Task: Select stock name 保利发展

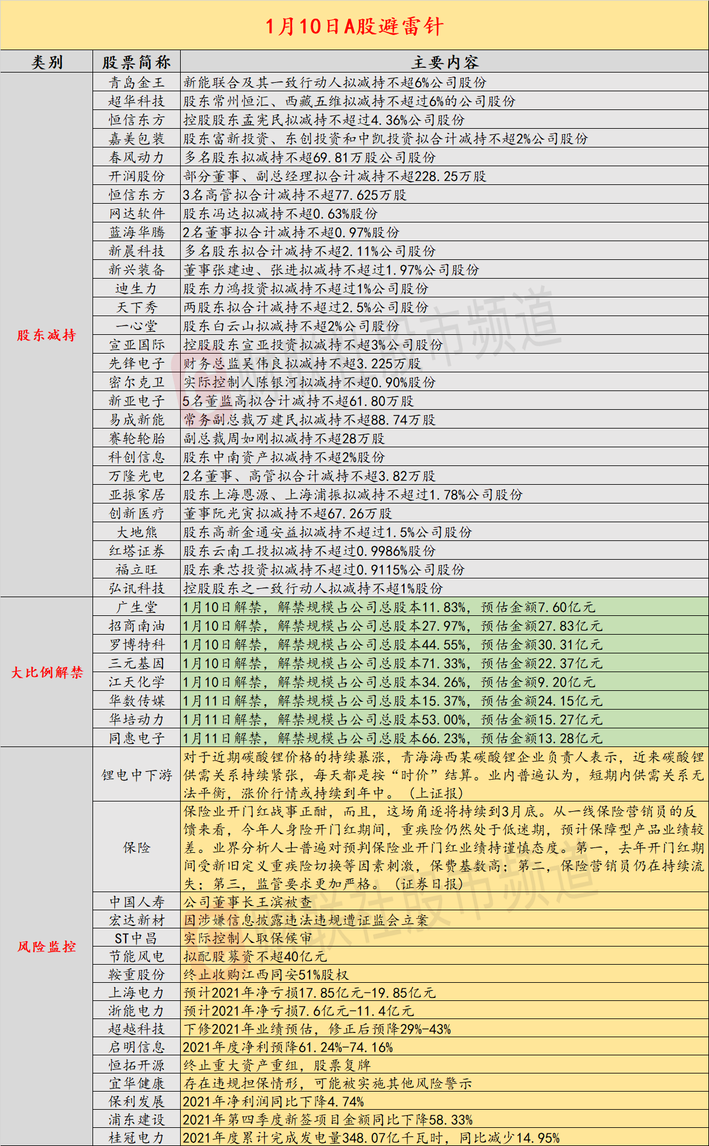Action: 137,1101
